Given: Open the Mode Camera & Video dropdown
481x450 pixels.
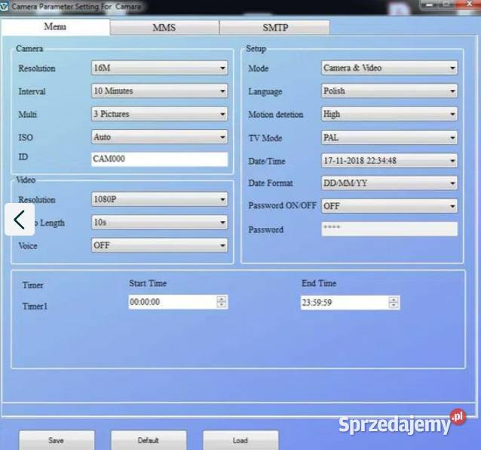Looking at the screenshot, I should tap(389, 68).
